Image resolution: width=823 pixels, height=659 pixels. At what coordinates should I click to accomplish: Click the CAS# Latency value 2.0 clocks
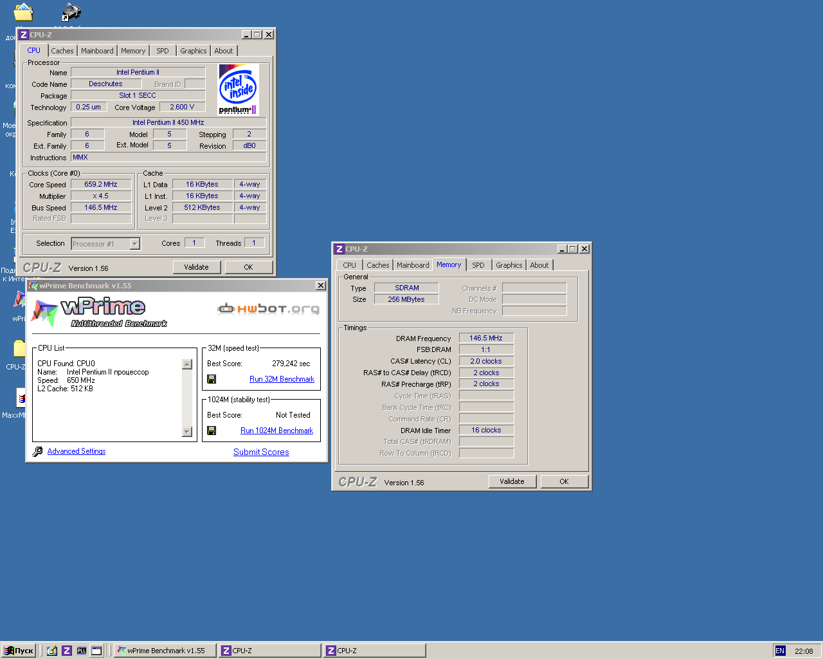pos(486,361)
